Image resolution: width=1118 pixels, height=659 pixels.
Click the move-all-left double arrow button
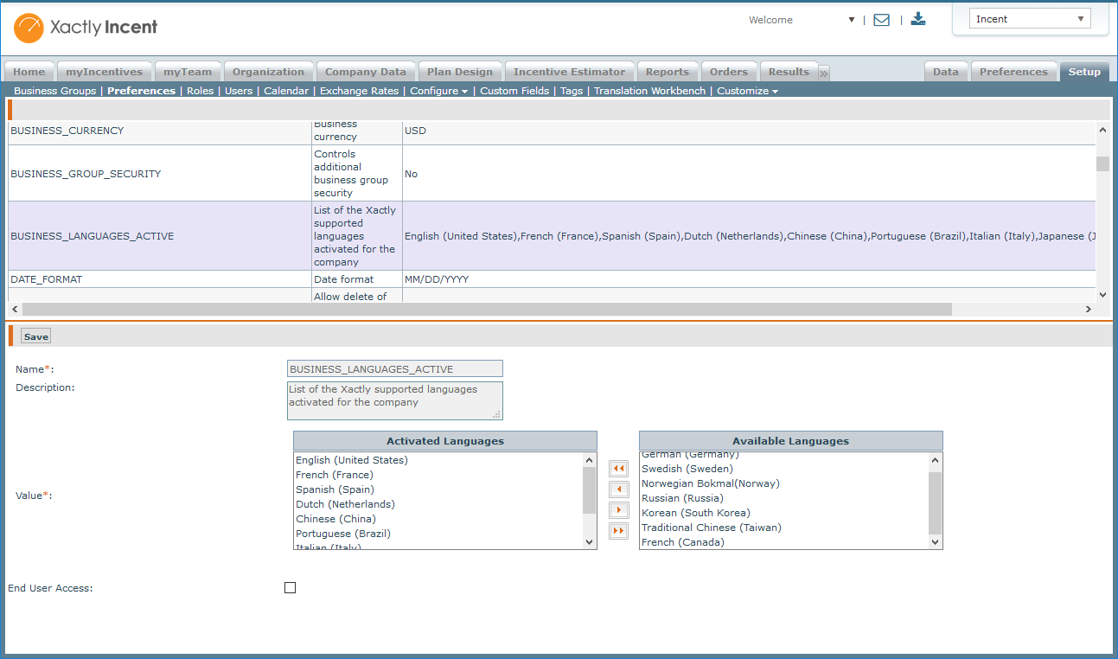click(618, 469)
